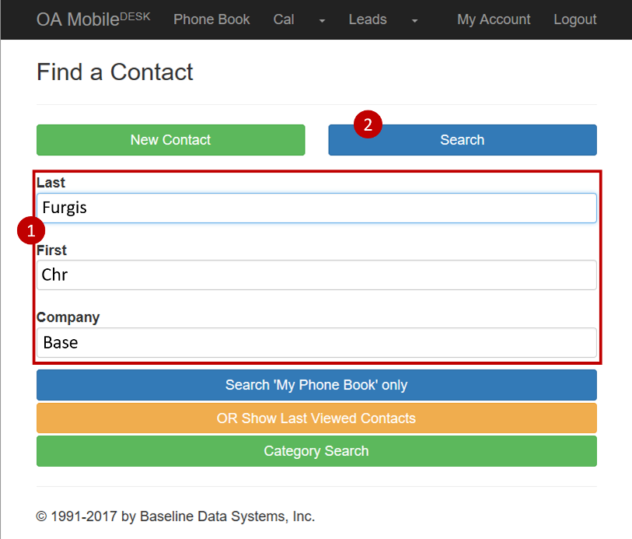
Task: Click the Baseline Data Systems copyright text
Action: (176, 516)
